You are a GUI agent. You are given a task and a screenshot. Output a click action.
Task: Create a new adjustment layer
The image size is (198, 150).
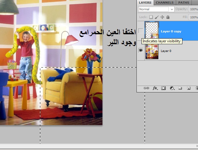pos(172,88)
